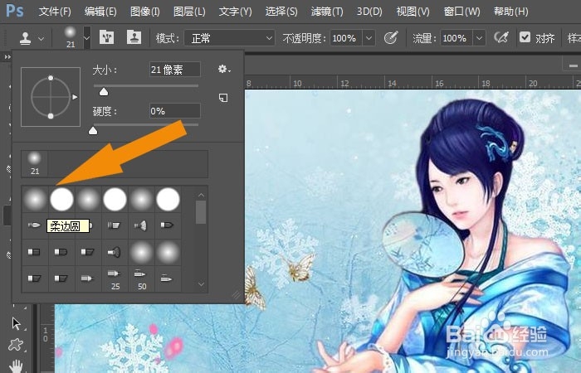Open the 图像(I) menu
581x373 pixels.
pos(145,12)
